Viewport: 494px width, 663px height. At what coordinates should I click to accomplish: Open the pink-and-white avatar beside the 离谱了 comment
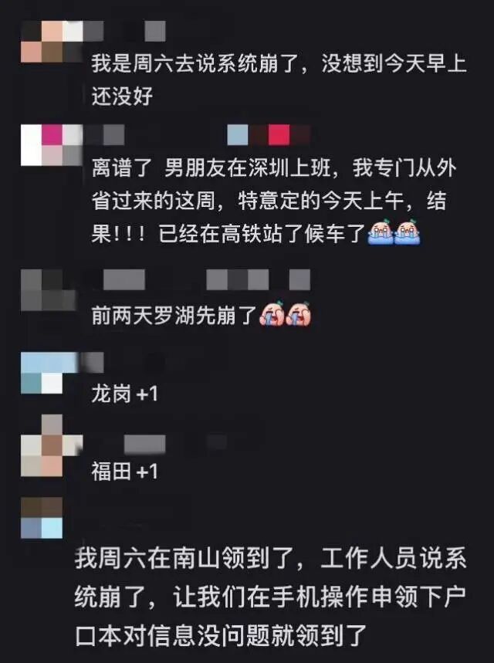[52, 145]
